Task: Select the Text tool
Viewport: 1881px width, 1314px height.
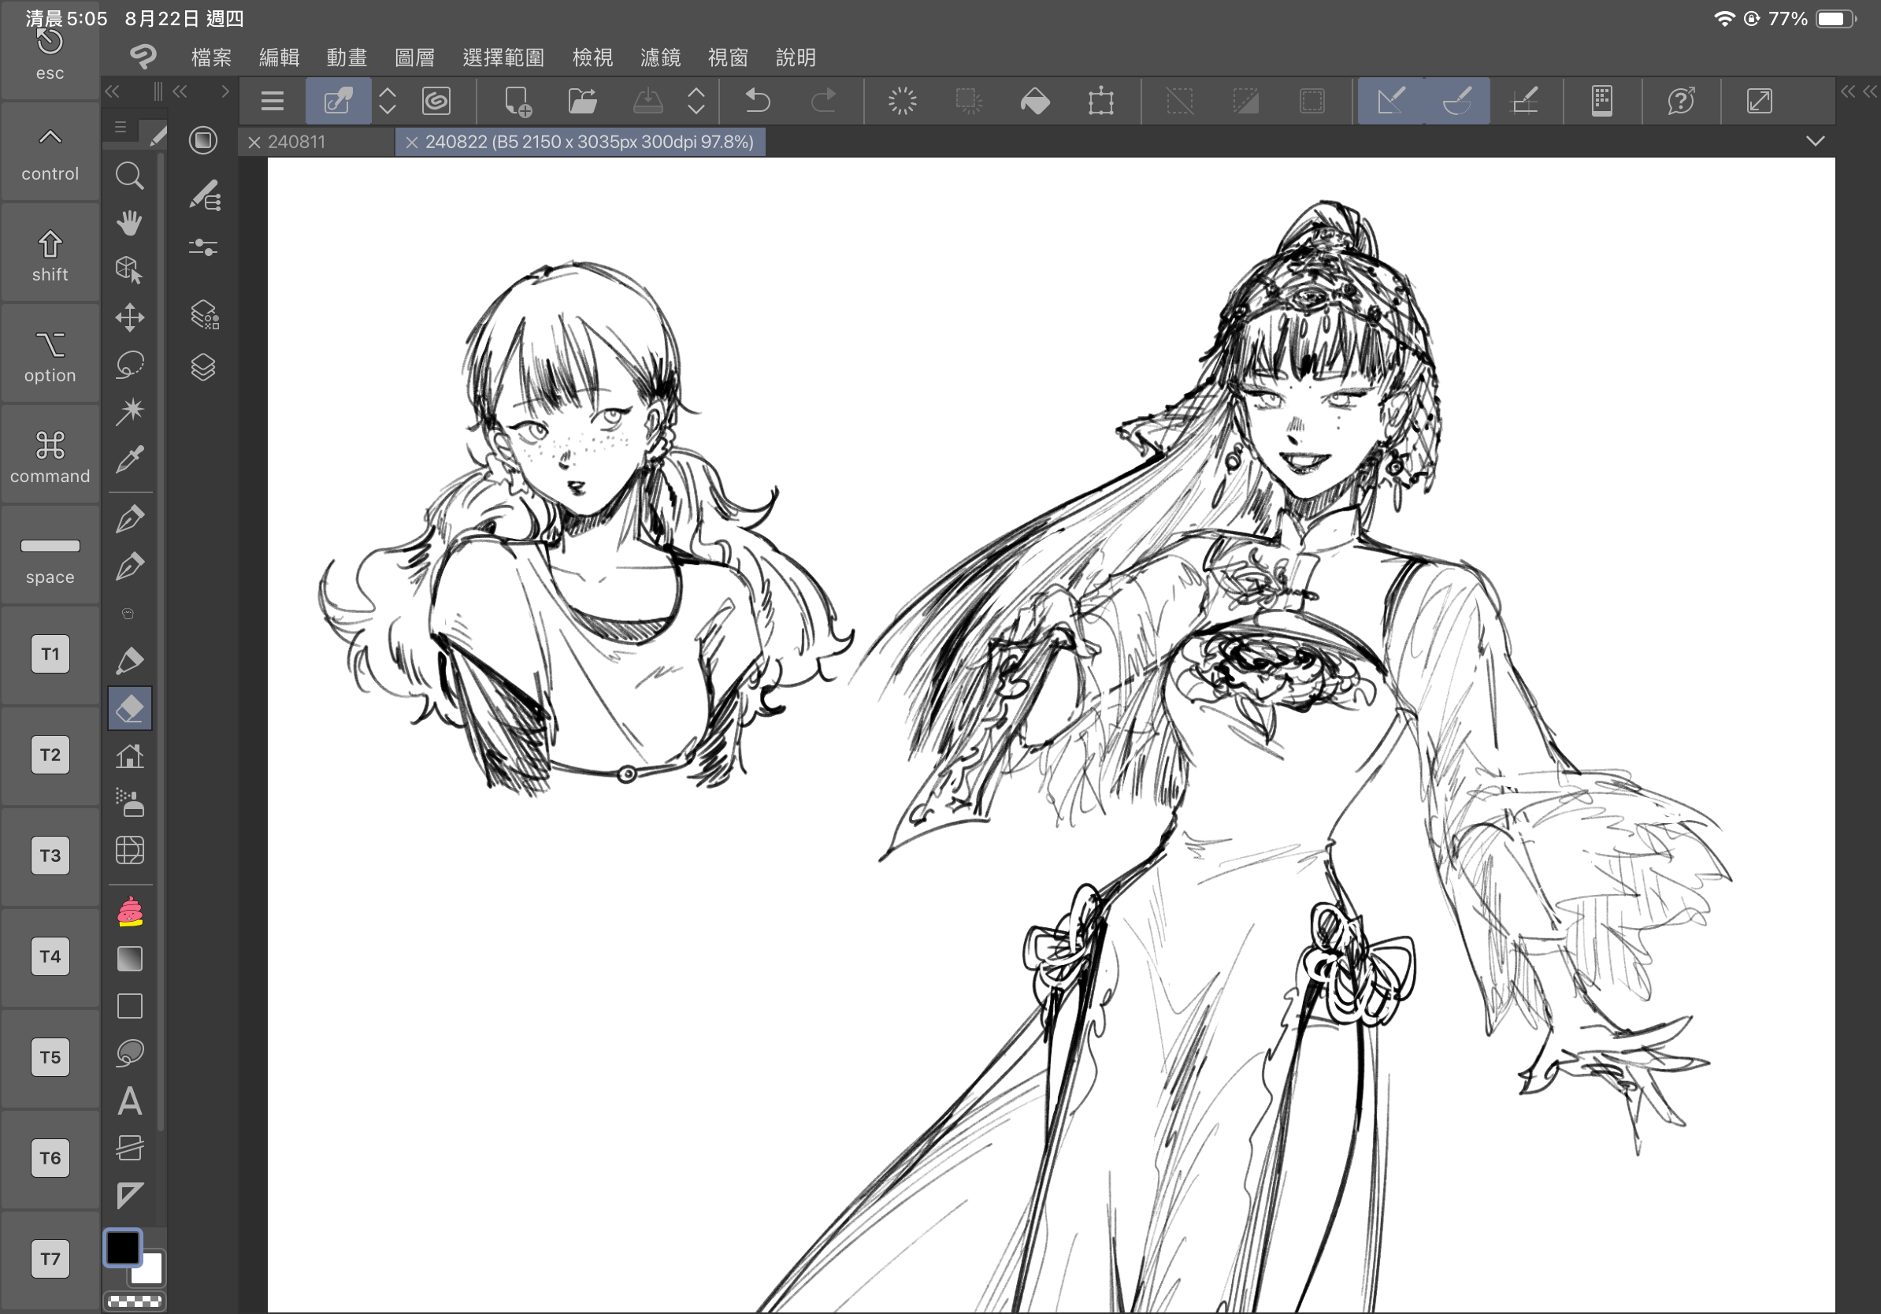Action: [x=129, y=1101]
